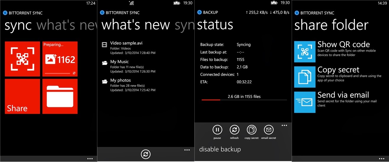Select the sync pivot heading on first screen
The image size is (389, 162).
pos(18,26)
